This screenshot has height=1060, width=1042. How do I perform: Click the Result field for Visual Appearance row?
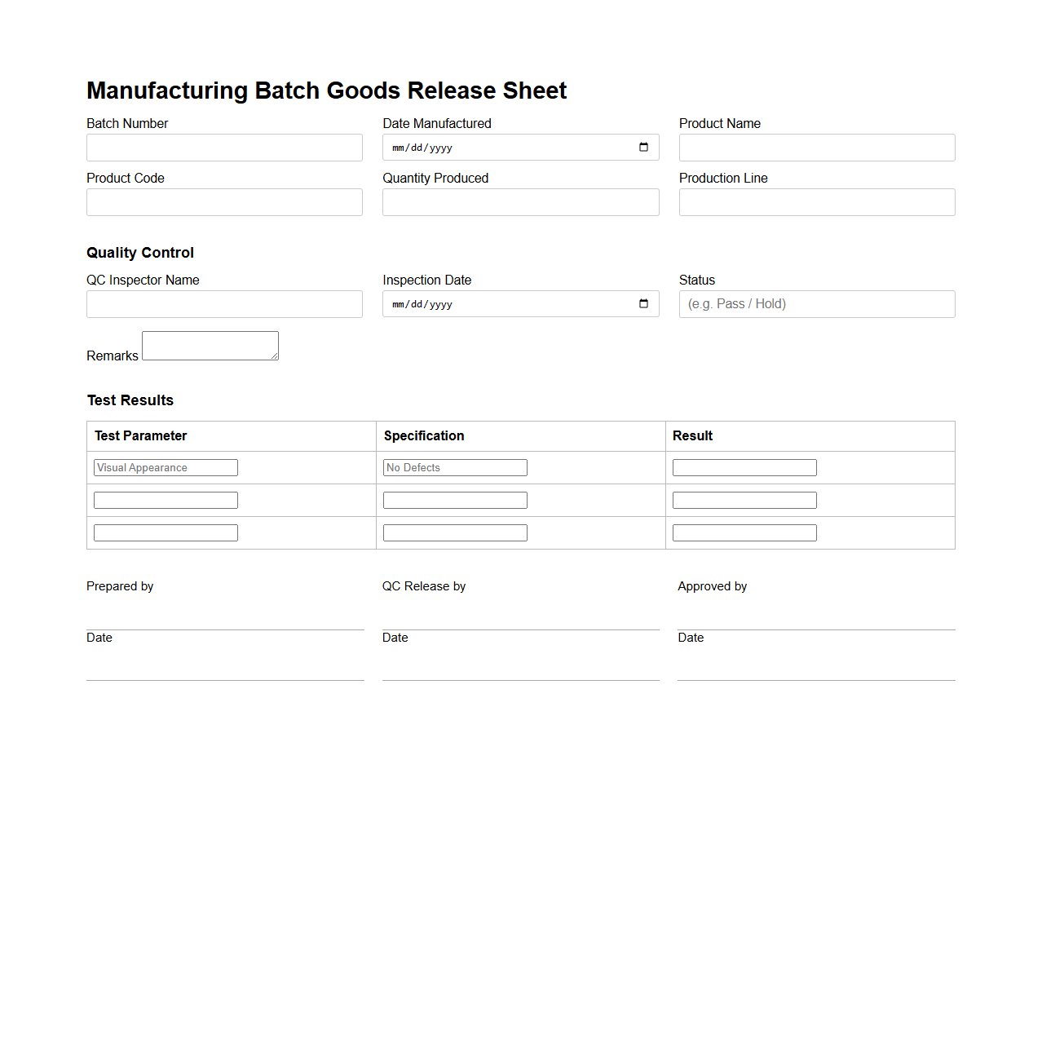(x=744, y=467)
